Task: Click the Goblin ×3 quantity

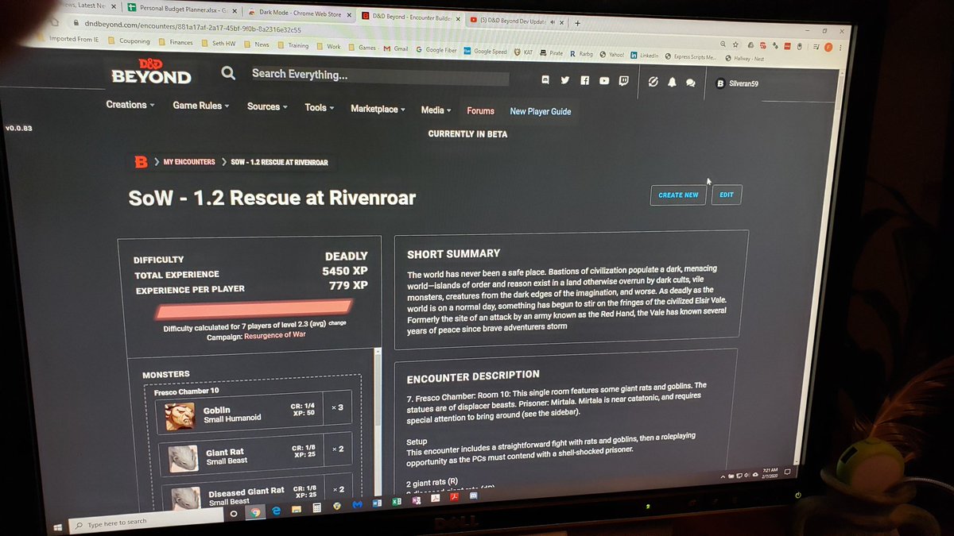Action: point(337,408)
